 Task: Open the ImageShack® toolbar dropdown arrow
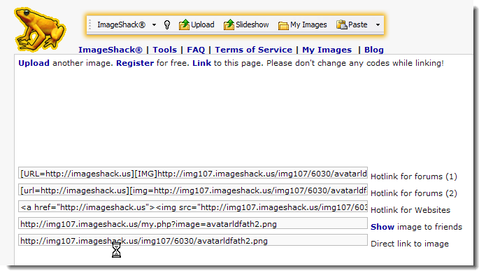click(155, 25)
